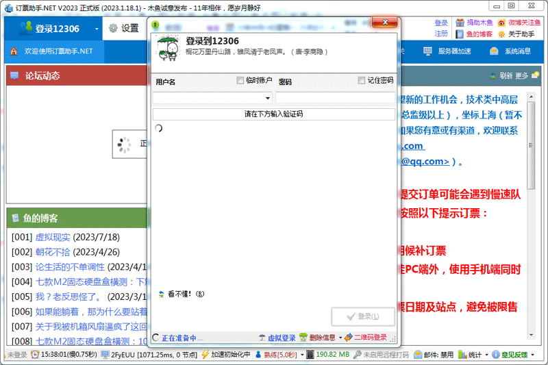This screenshot has height=365, width=548.
Task: Click the 捐助木鱼 gift icon
Action: 460,23
